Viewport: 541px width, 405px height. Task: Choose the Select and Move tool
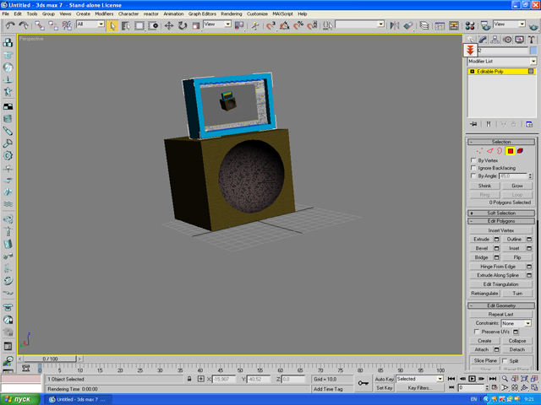[x=168, y=25]
